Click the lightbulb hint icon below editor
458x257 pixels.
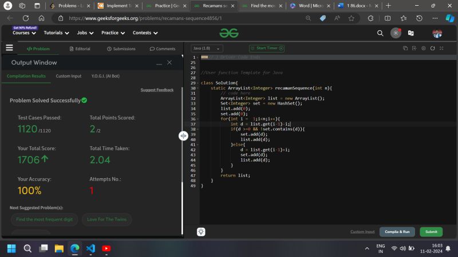[201, 231]
